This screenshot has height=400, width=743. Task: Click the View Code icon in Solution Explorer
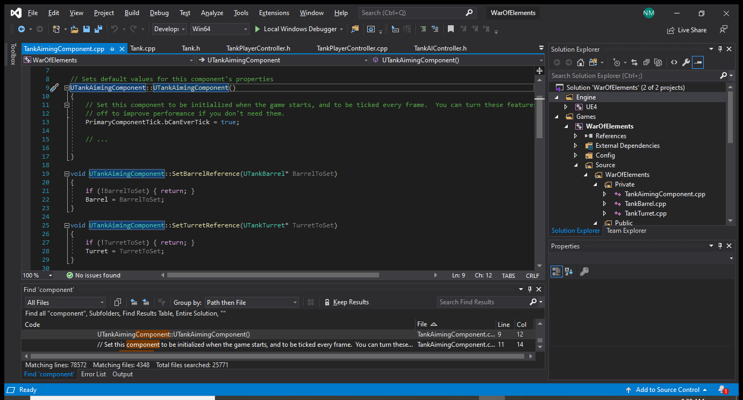click(674, 62)
